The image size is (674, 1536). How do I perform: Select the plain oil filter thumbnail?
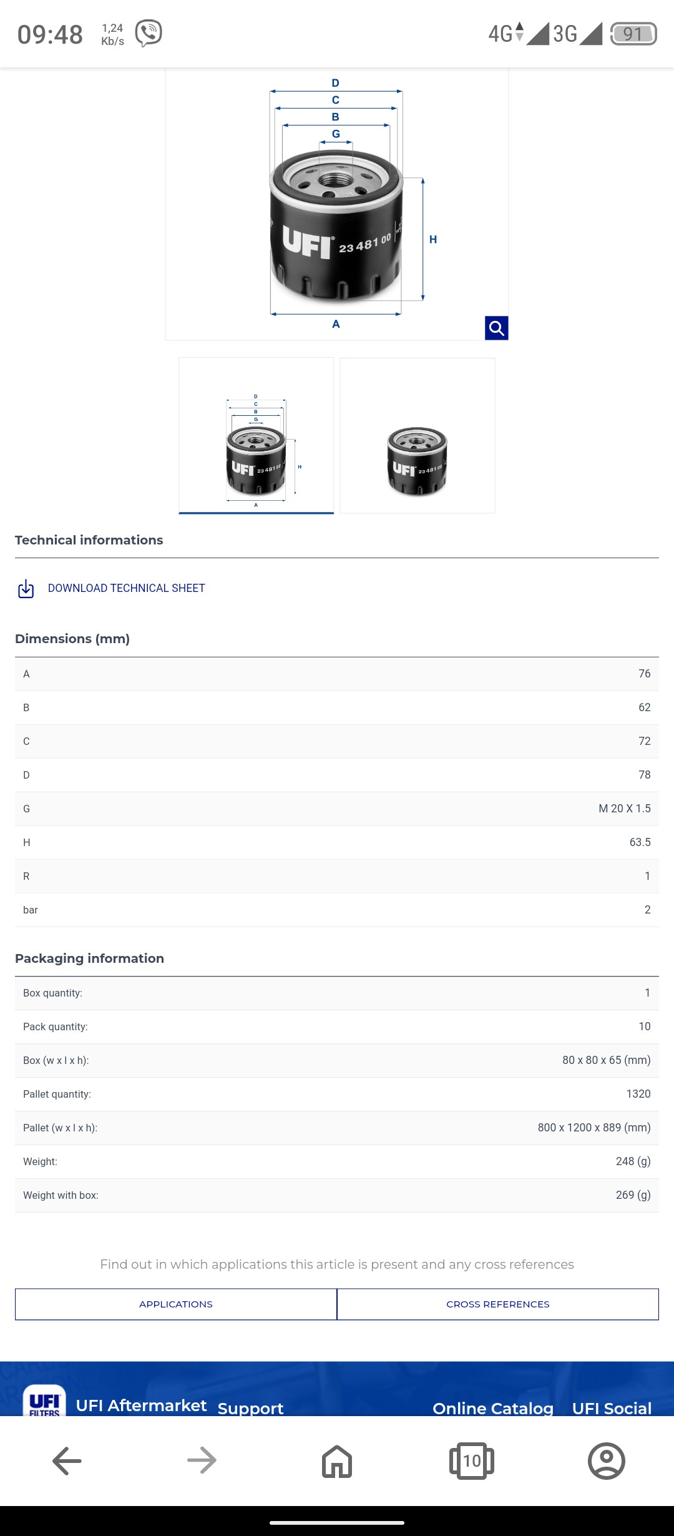pos(418,436)
